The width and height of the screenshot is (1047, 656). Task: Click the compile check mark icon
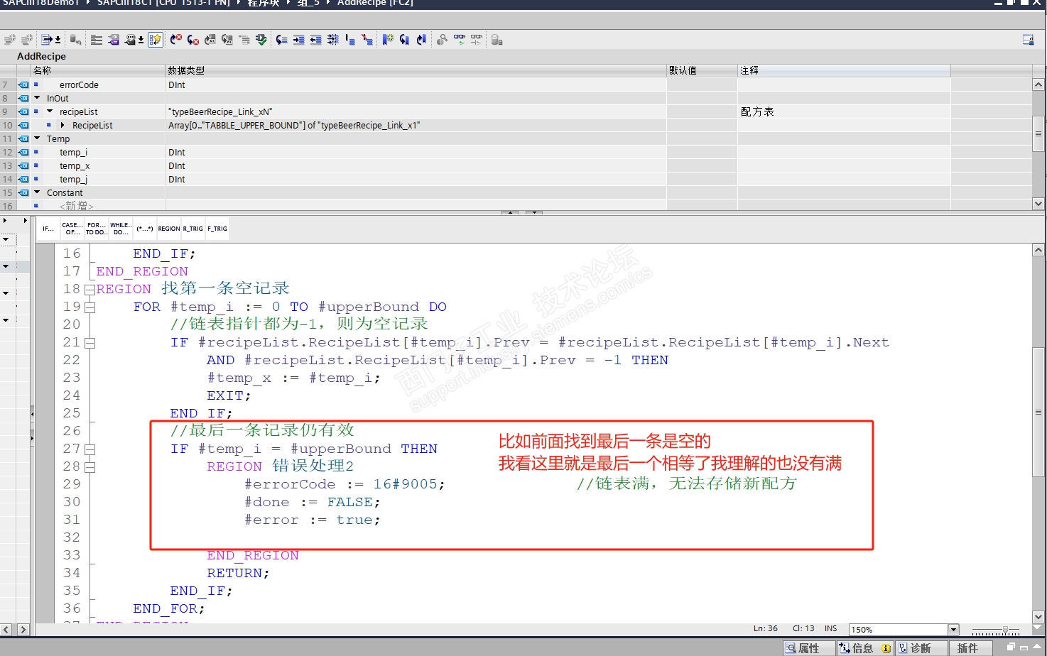[261, 40]
